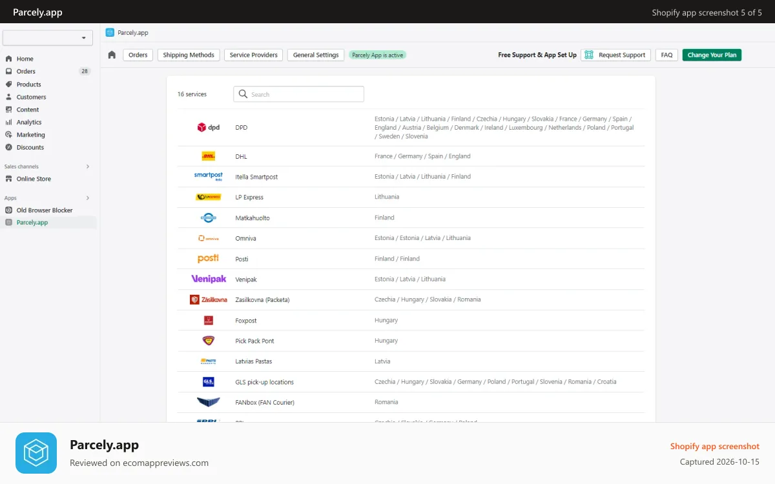Click the LP Express logo

[209, 197]
